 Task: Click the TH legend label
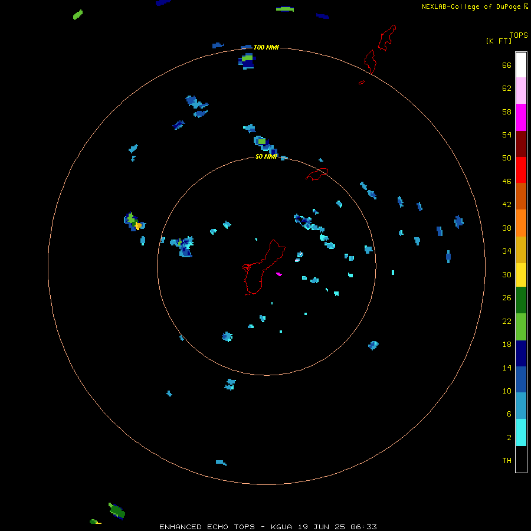pos(507,461)
